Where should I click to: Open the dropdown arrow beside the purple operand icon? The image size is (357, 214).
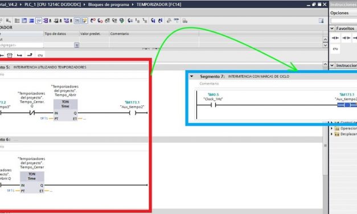(x=50, y=20)
